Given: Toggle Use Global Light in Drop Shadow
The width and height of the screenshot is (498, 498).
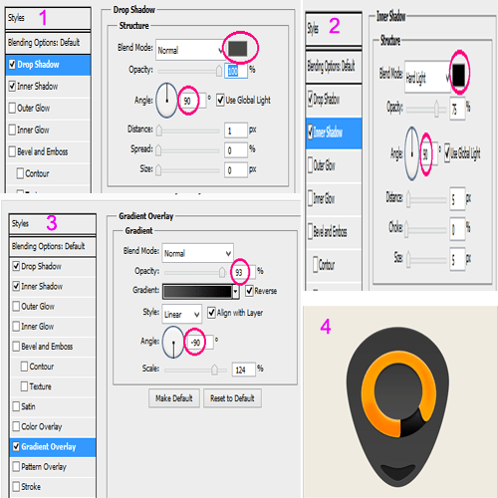Looking at the screenshot, I should click(x=220, y=100).
